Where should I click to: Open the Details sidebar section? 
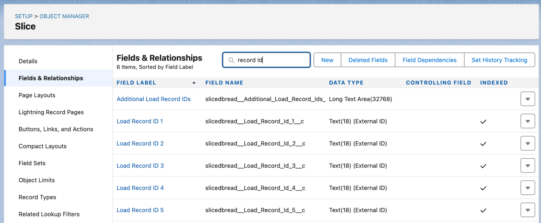tap(28, 61)
